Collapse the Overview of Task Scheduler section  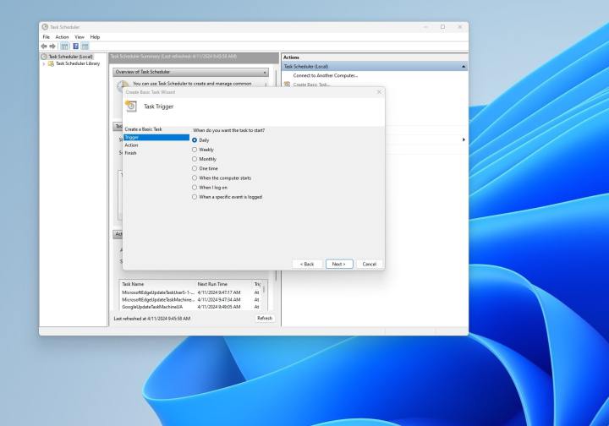(265, 72)
